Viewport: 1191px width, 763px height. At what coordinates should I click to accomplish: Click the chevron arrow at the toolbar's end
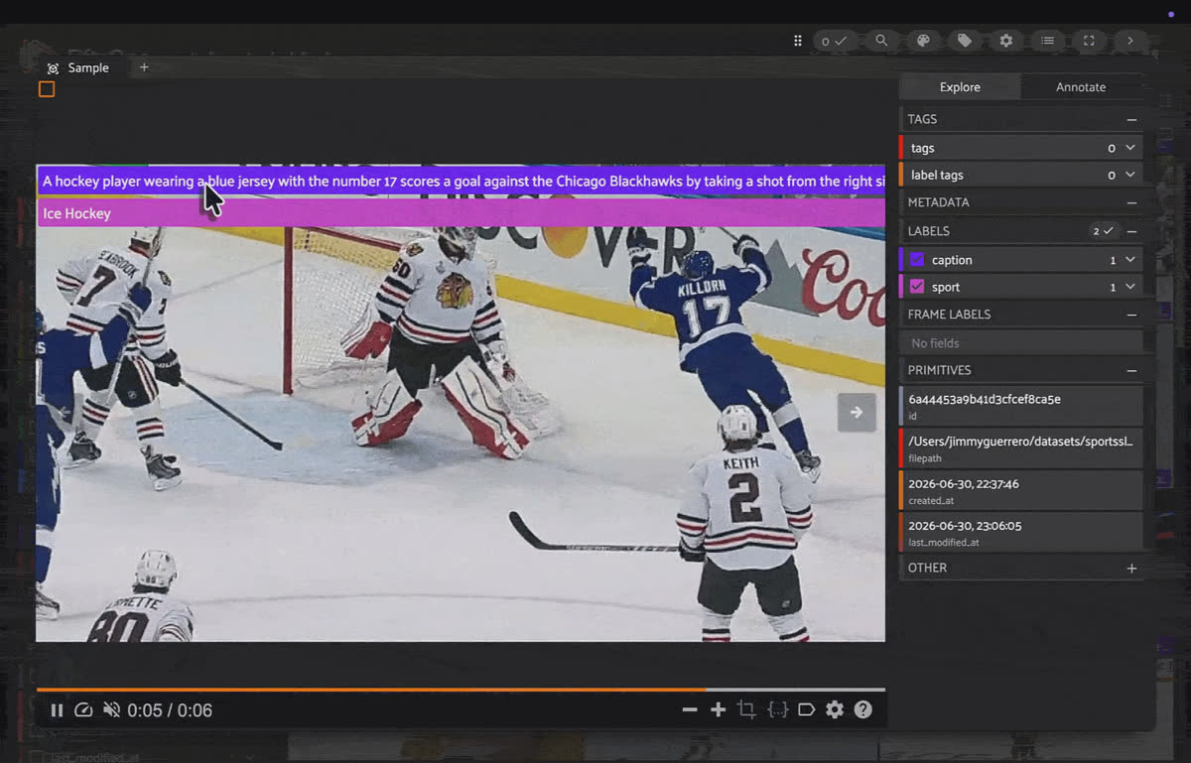click(1129, 41)
